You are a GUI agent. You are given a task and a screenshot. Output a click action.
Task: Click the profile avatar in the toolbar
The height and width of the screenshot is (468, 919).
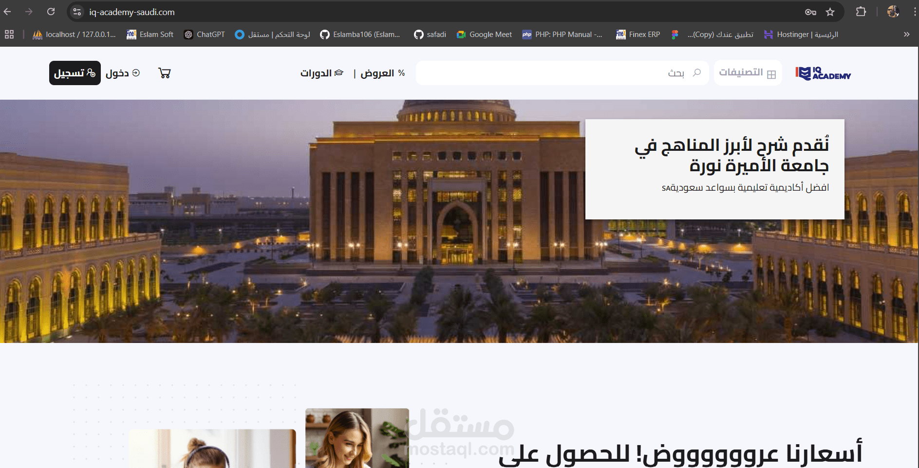(x=894, y=12)
